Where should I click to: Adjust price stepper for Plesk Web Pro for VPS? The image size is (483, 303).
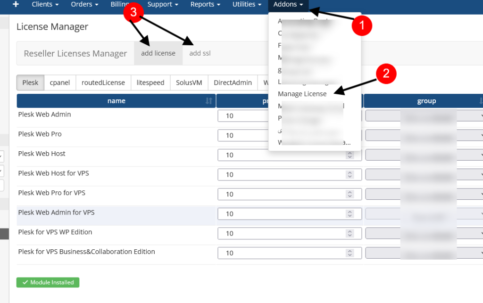pyautogui.click(x=350, y=195)
